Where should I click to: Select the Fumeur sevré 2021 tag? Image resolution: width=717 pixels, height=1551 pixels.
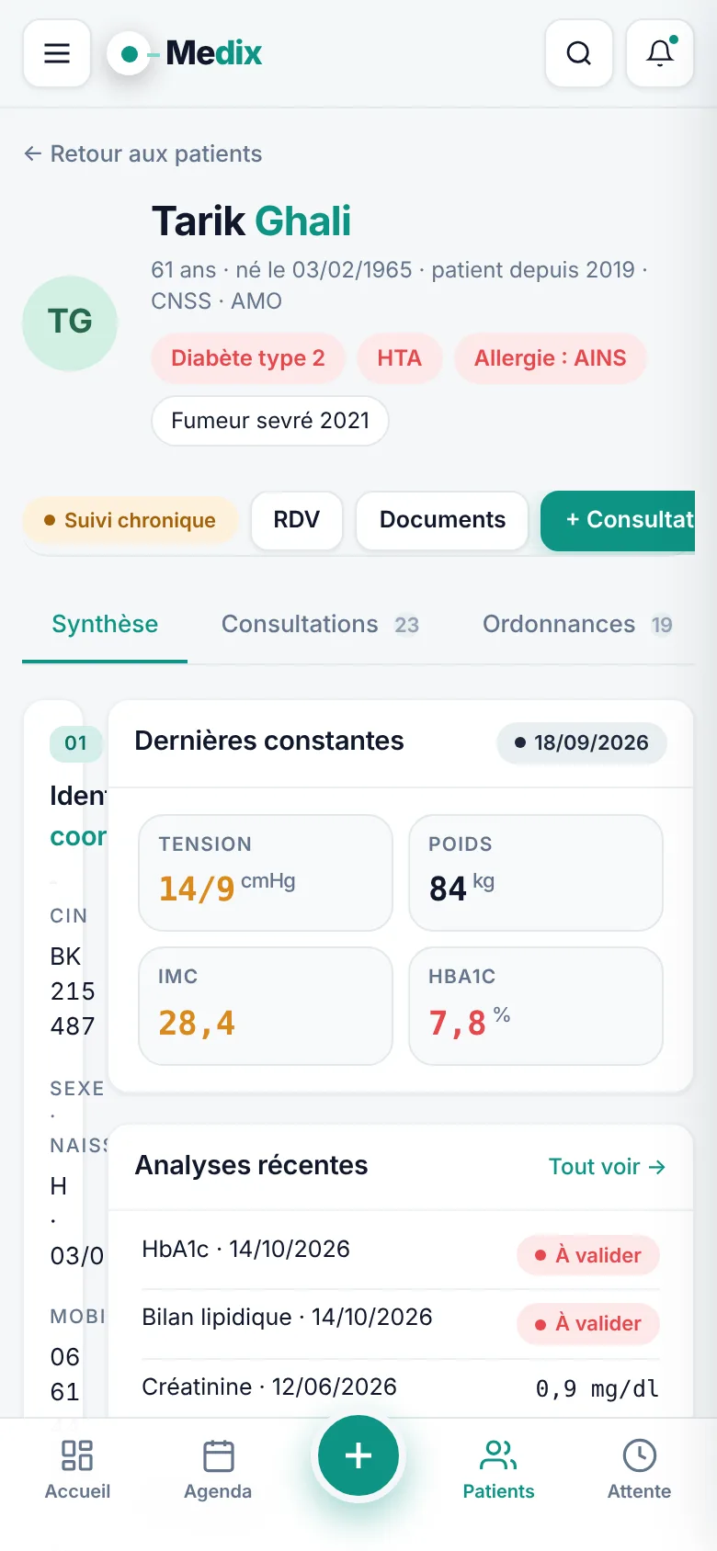click(270, 420)
